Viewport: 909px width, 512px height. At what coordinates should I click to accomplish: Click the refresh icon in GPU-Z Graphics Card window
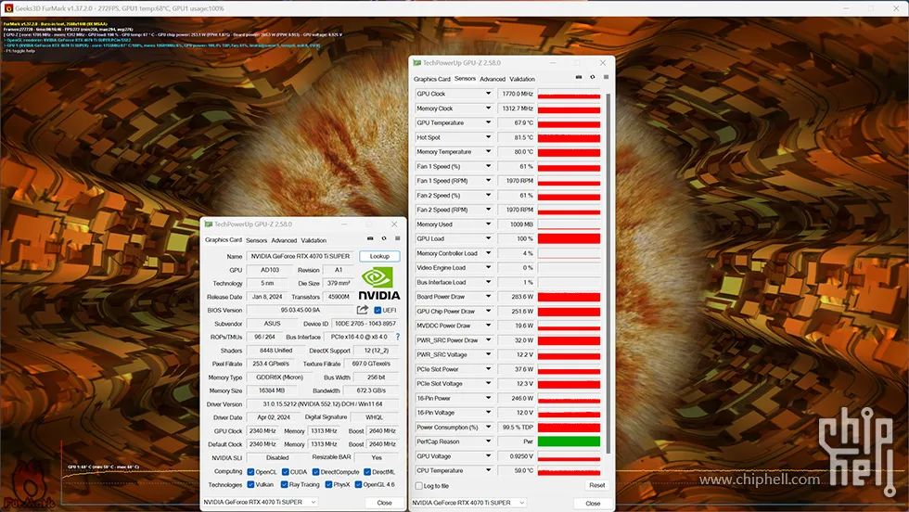(x=384, y=238)
